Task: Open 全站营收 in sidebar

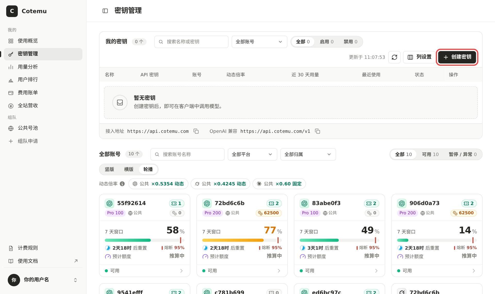Action: point(43,106)
